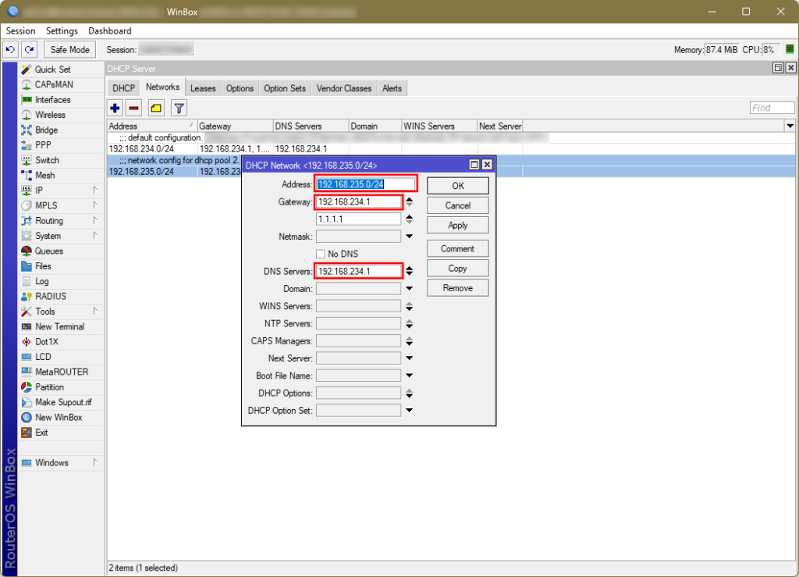Open the Session menu
This screenshot has height=577, width=799.
point(20,31)
